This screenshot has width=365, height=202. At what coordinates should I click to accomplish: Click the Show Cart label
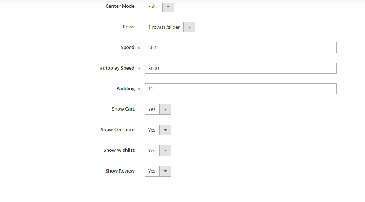pyautogui.click(x=123, y=109)
